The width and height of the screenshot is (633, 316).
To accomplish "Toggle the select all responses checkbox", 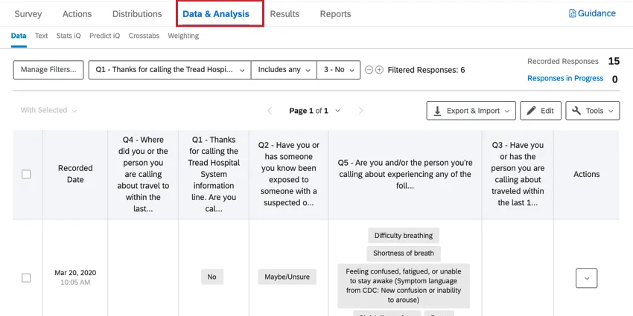I will tap(26, 174).
